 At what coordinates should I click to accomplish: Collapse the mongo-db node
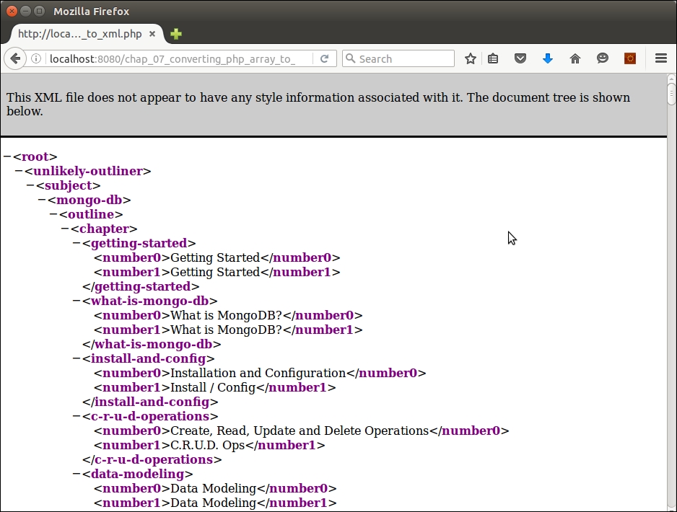point(42,200)
